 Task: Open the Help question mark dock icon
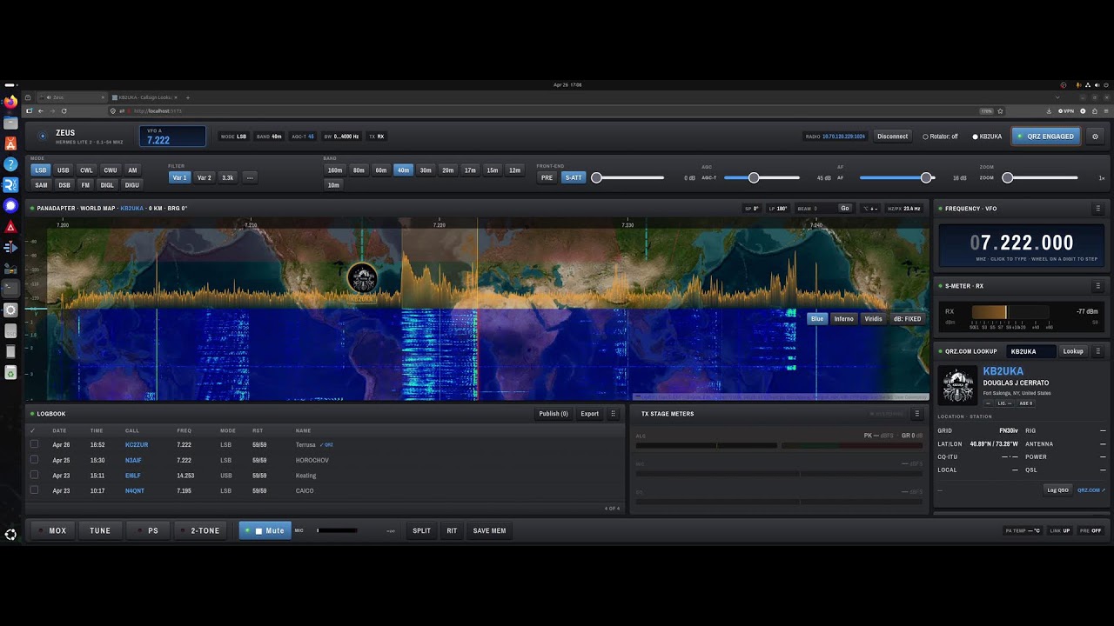point(10,164)
